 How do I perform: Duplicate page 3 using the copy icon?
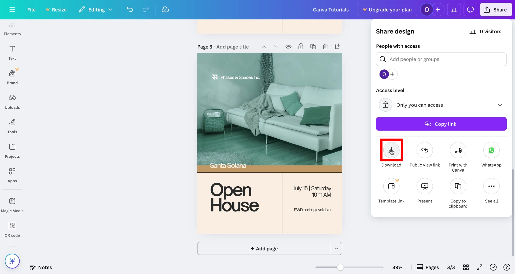[x=313, y=46]
